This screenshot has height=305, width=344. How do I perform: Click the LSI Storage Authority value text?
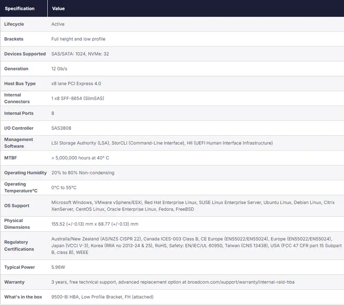(x=162, y=143)
